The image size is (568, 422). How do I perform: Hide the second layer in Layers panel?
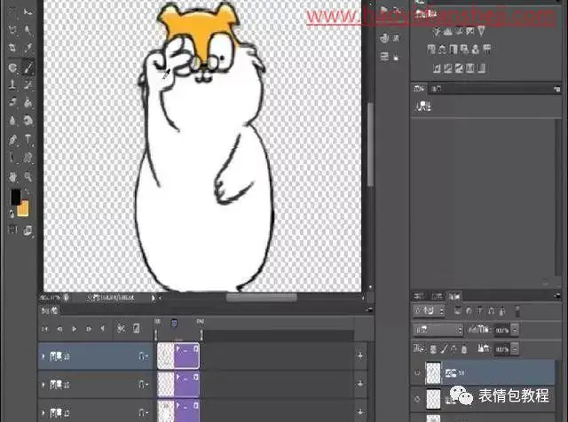417,399
